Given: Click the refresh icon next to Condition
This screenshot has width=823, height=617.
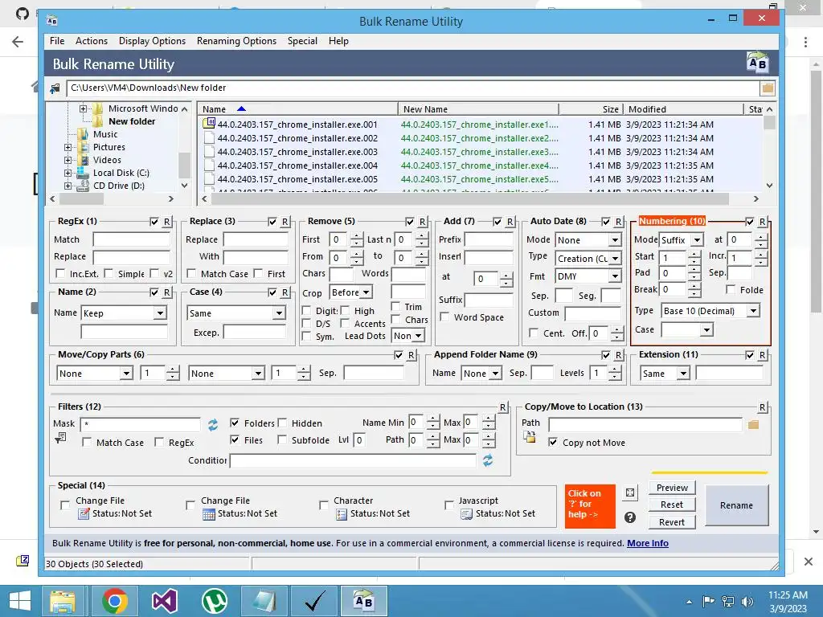Looking at the screenshot, I should pyautogui.click(x=488, y=460).
